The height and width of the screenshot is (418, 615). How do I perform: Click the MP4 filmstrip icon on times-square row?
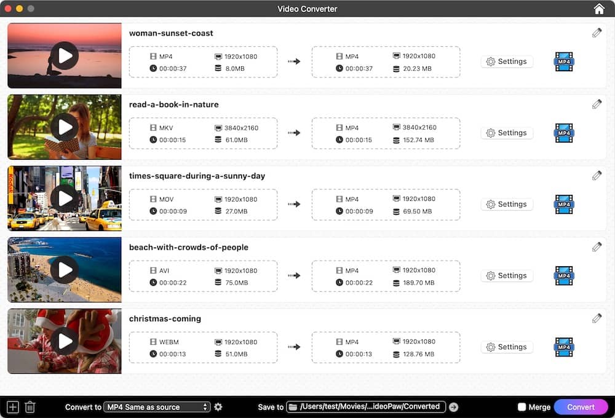pos(563,204)
